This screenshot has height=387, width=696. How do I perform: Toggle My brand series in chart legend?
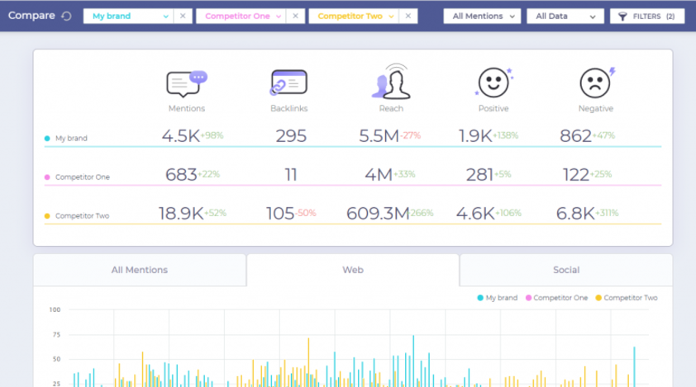coord(499,297)
